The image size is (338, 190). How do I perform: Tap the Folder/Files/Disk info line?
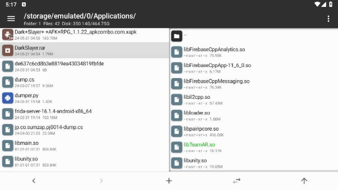(67, 24)
